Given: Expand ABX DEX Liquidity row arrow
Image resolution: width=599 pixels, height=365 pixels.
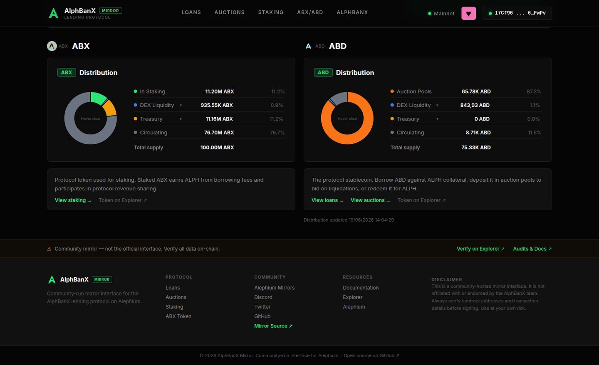Looking at the screenshot, I should (181, 106).
